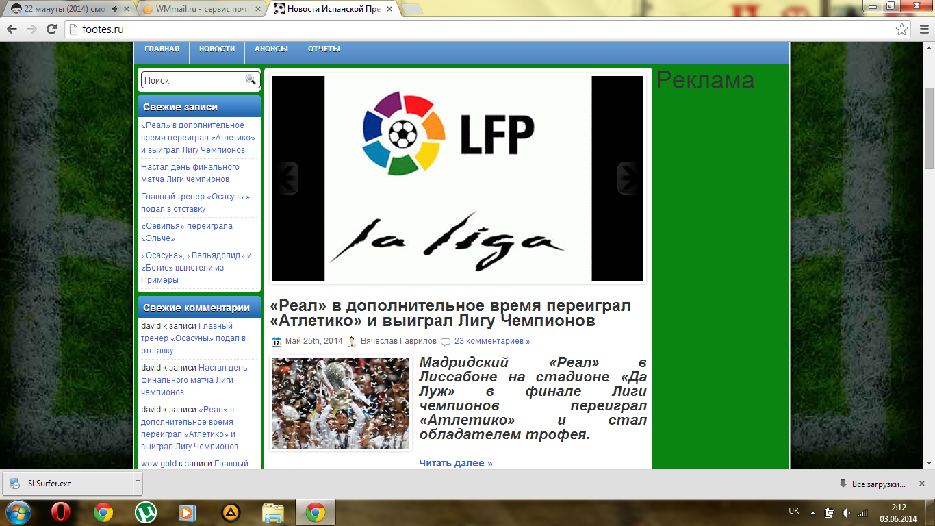
Task: Open the Windows Start menu
Action: point(17,512)
